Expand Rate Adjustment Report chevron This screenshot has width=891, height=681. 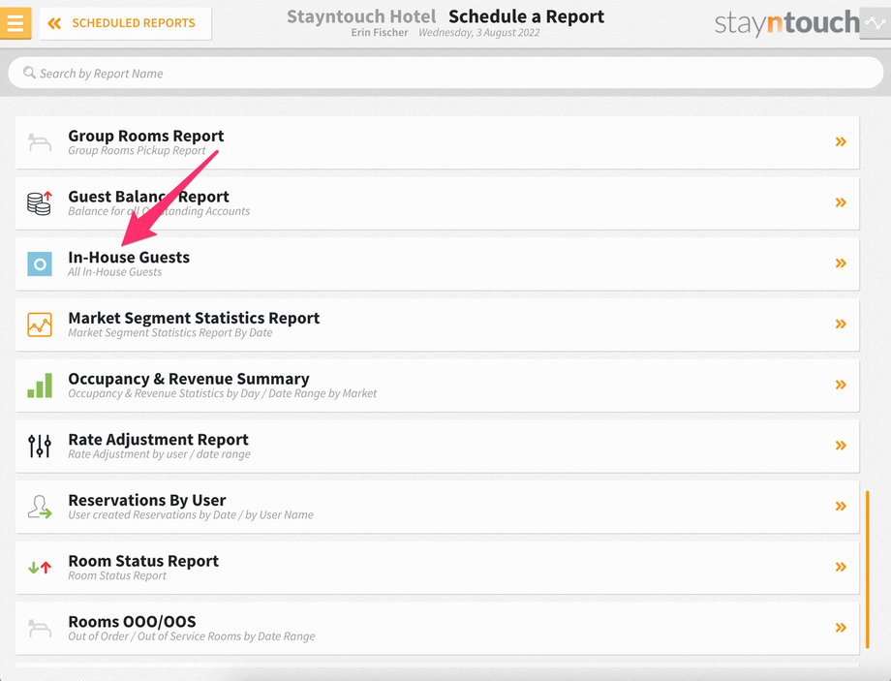(x=841, y=446)
